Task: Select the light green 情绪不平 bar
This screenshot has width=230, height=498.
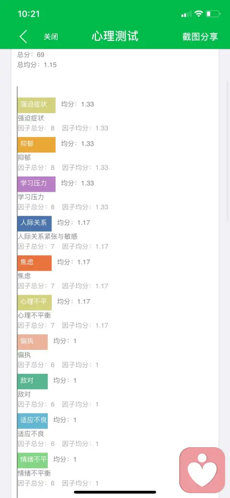Action: pos(33,460)
